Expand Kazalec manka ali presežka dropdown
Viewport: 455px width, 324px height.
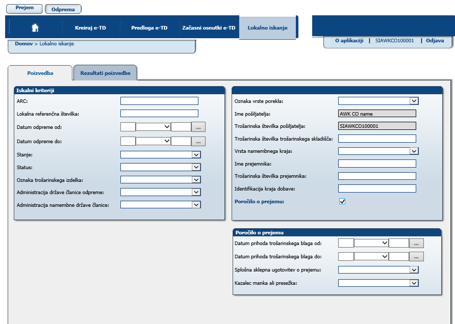click(378, 283)
